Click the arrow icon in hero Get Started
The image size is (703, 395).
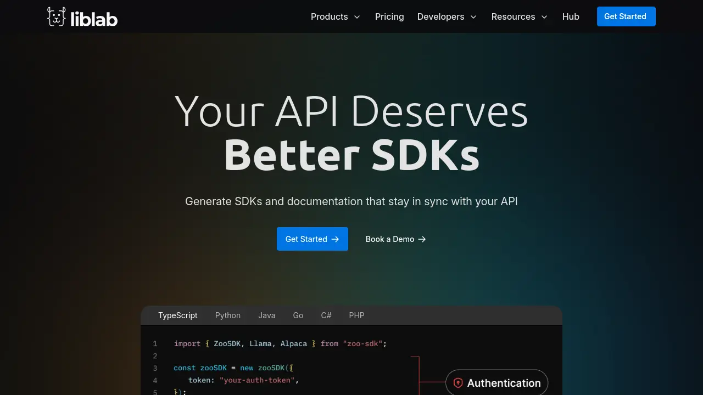pos(336,239)
